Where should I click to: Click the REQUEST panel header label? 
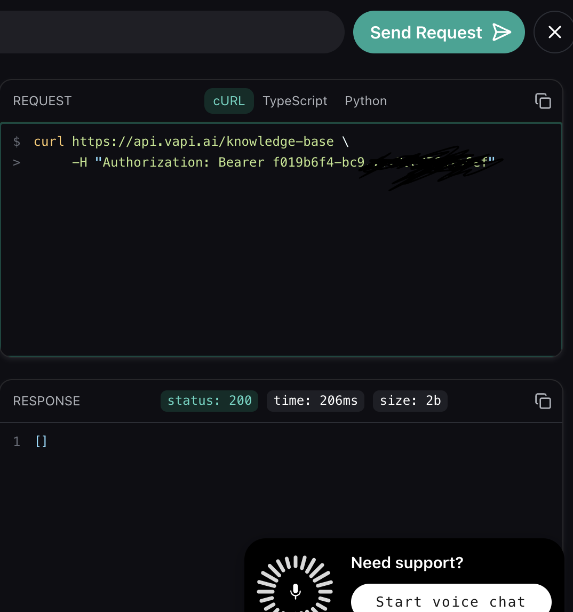pos(42,100)
